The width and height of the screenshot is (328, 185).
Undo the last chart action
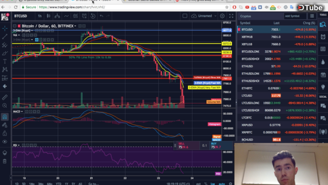pos(101,16)
